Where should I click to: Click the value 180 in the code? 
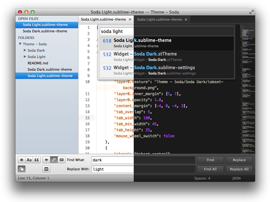tap(146, 118)
